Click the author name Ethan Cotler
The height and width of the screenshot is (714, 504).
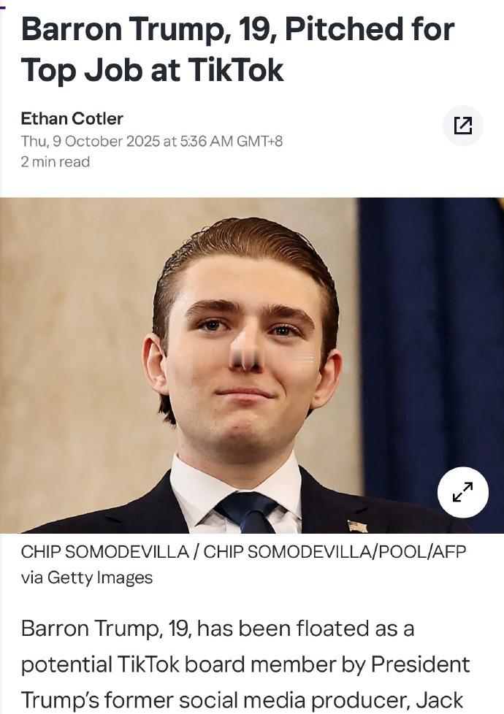click(x=72, y=118)
